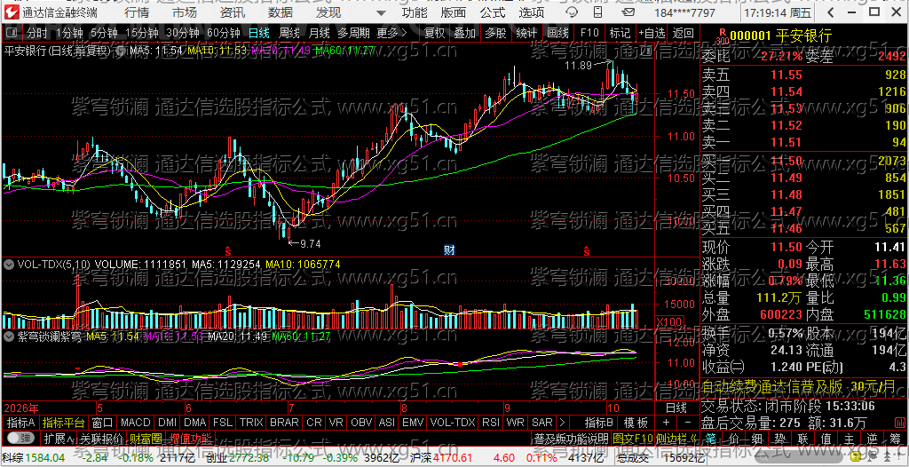Click the plus zoom-in button beside 模板

tap(666, 423)
